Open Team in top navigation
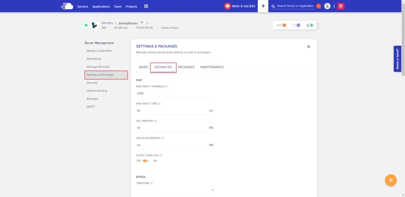 coord(118,6)
